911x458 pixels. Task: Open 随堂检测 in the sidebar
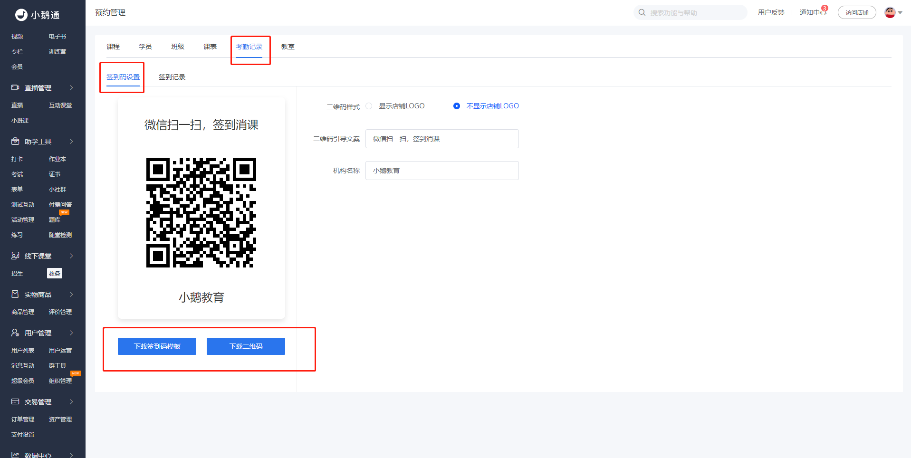pyautogui.click(x=60, y=235)
